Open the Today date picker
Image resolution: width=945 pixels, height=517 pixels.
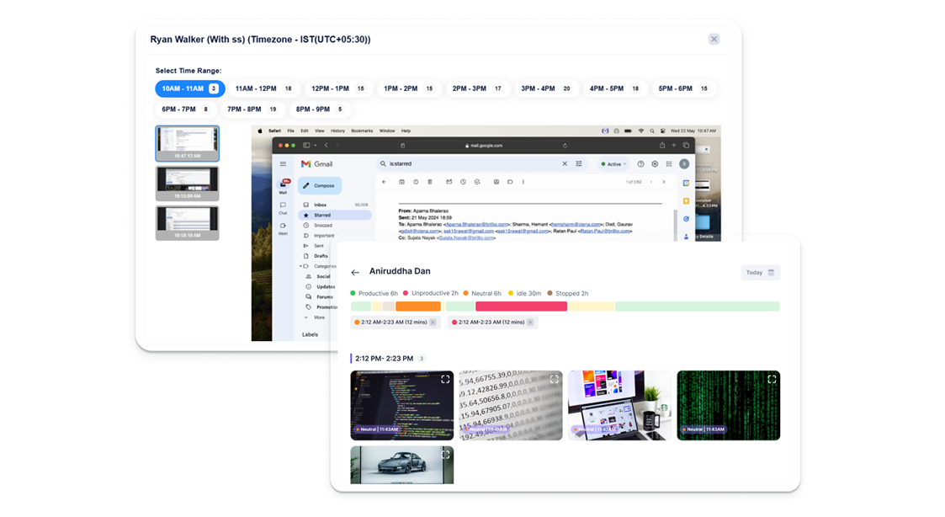coord(760,273)
